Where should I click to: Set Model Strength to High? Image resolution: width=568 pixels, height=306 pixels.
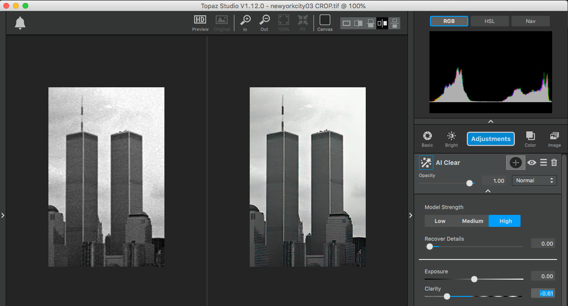click(505, 221)
